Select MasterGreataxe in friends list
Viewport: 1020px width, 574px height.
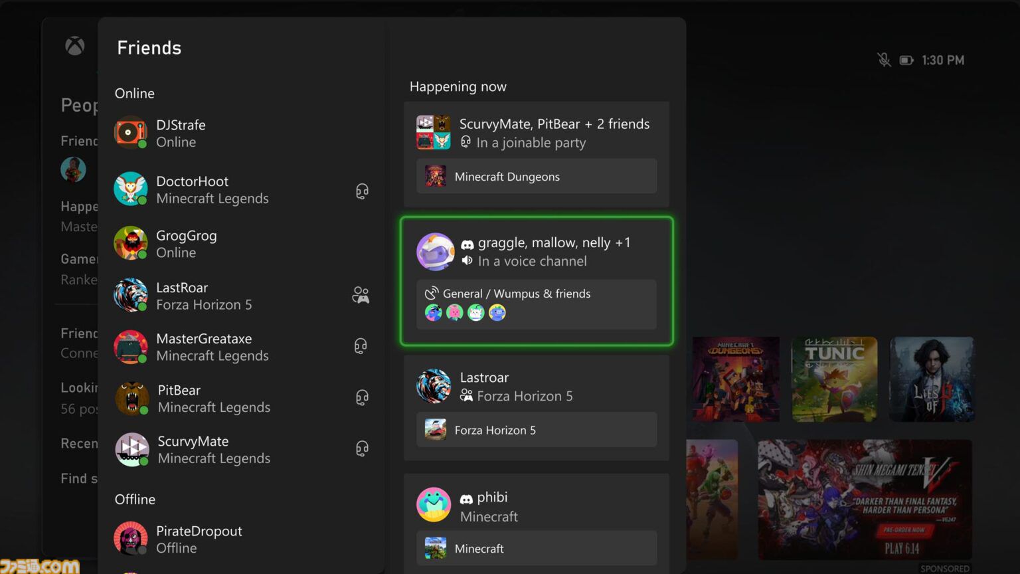(243, 347)
